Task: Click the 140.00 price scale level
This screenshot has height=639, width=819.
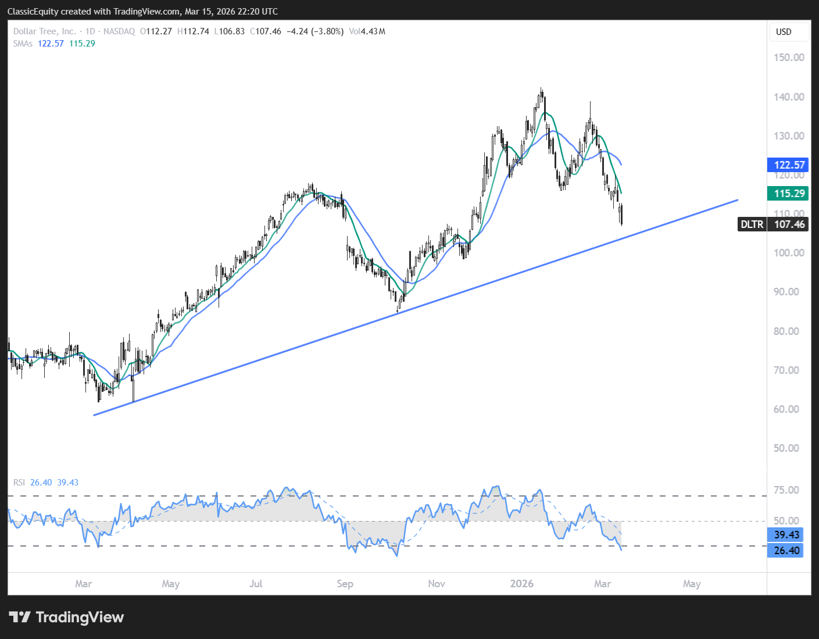Action: tap(789, 97)
